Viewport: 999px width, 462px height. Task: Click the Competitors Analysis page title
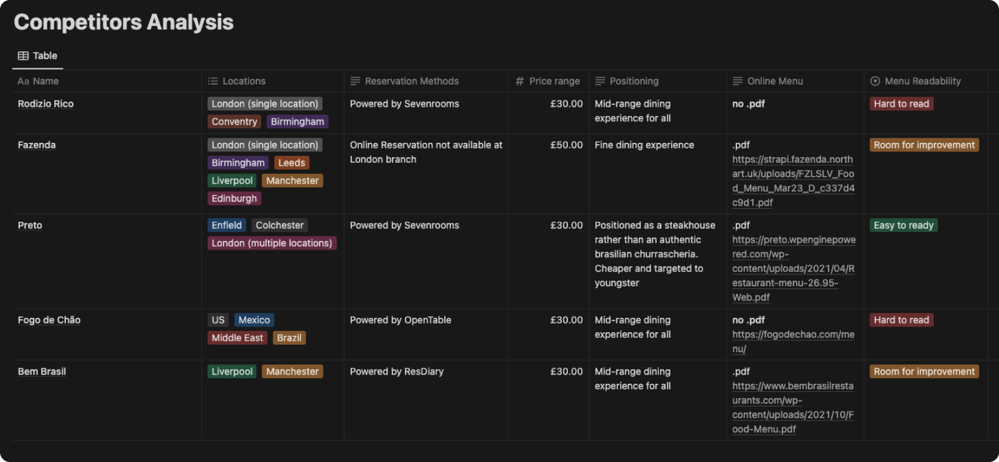coord(124,22)
